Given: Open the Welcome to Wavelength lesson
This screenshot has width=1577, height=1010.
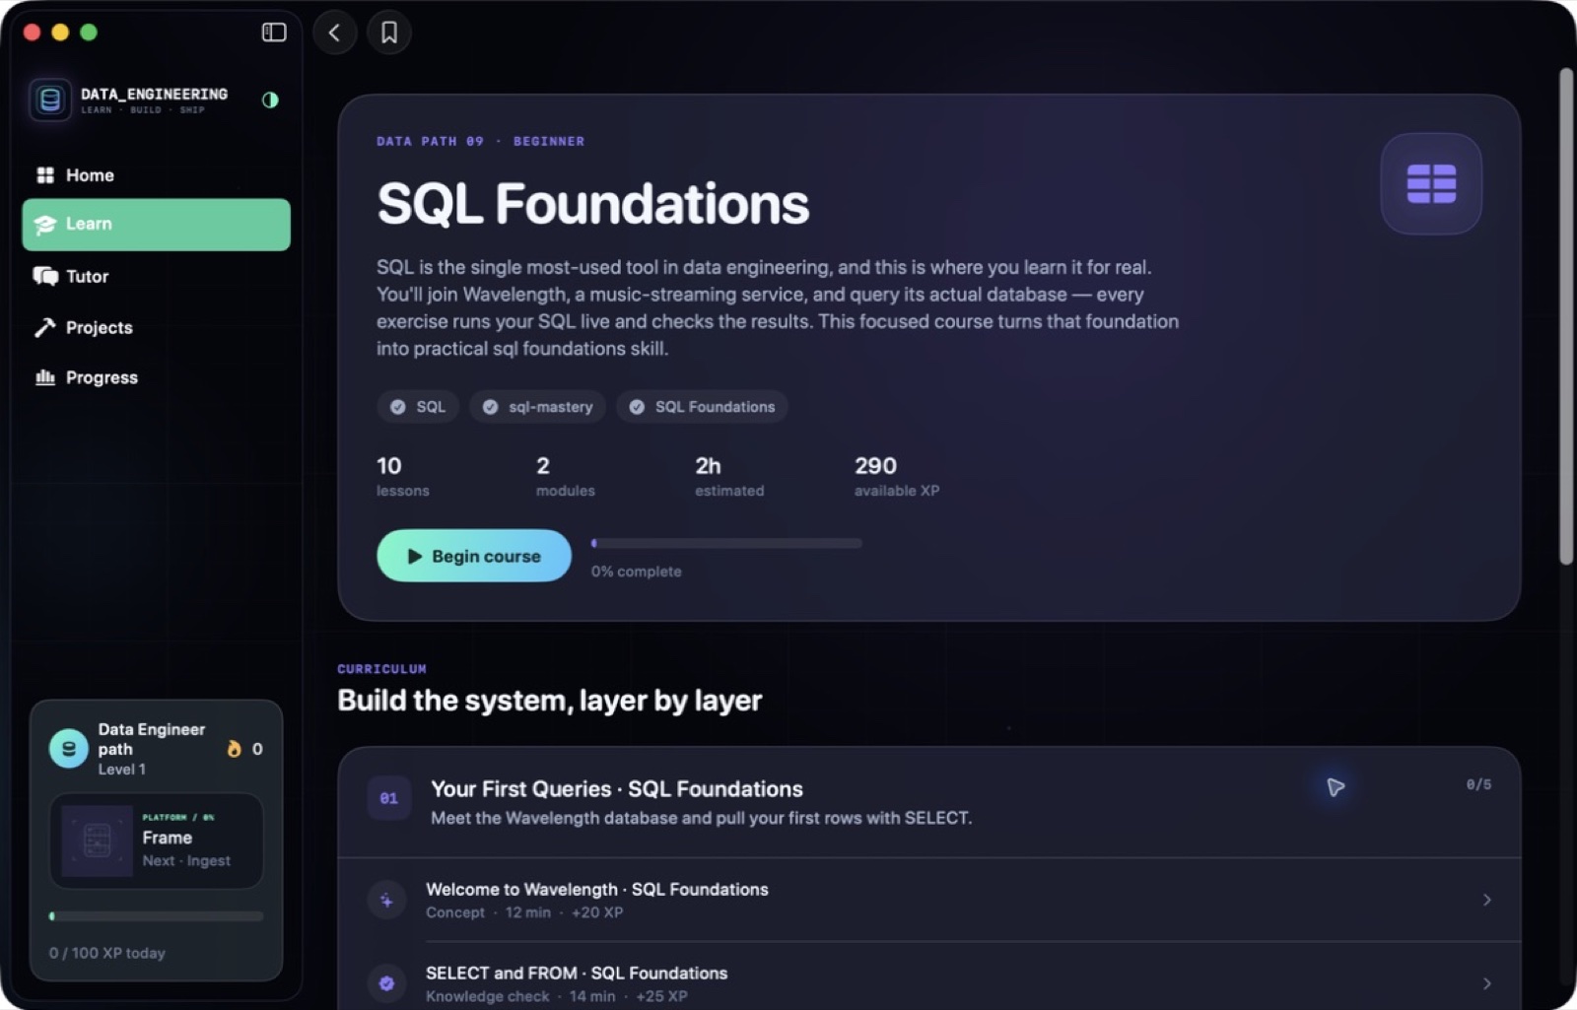Looking at the screenshot, I should [928, 900].
